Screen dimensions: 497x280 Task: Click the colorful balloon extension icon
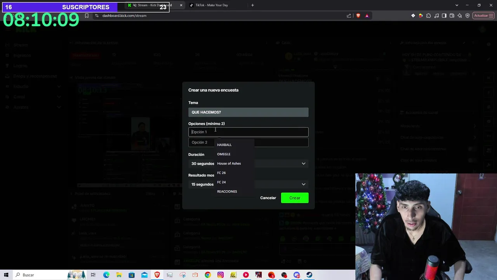pos(421,16)
